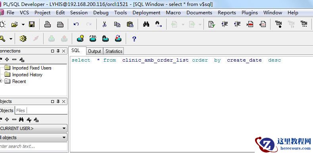Image resolution: width=313 pixels, height=153 pixels.
Task: Unindent selected lines with the unindent icon
Action: [x=237, y=24]
